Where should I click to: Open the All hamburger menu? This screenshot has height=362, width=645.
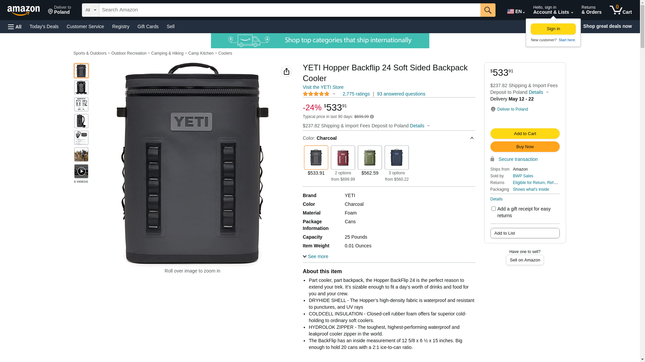15,27
